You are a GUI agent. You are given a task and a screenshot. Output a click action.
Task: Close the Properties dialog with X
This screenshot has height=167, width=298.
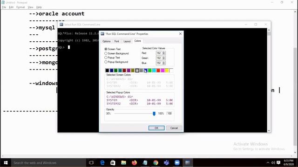(180, 34)
